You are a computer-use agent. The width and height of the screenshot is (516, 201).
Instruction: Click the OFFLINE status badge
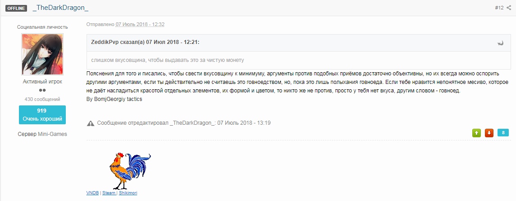(16, 8)
